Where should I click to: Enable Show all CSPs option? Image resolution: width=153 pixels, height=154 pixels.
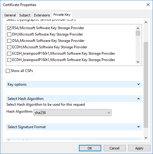(8, 71)
